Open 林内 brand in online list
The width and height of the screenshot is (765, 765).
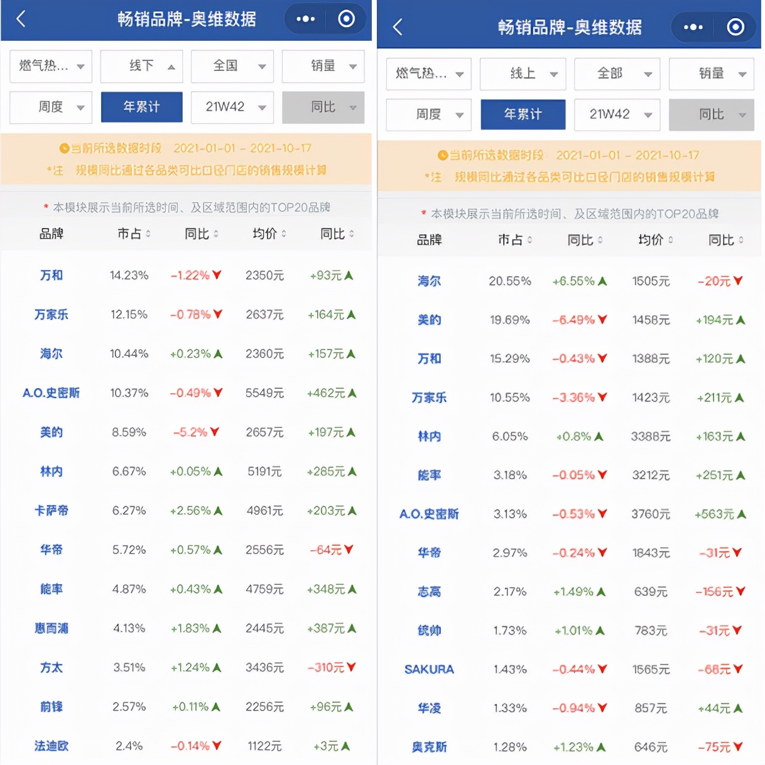(430, 437)
